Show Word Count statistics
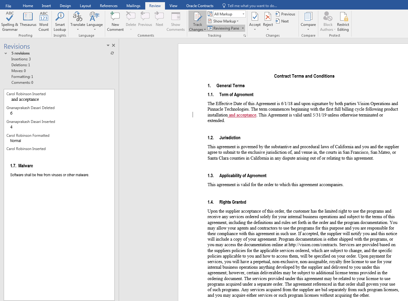 tap(44, 21)
